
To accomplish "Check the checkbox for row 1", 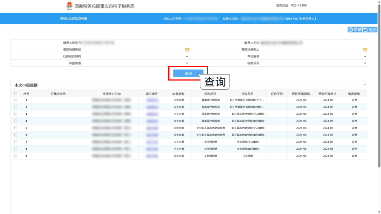I will coord(16,100).
